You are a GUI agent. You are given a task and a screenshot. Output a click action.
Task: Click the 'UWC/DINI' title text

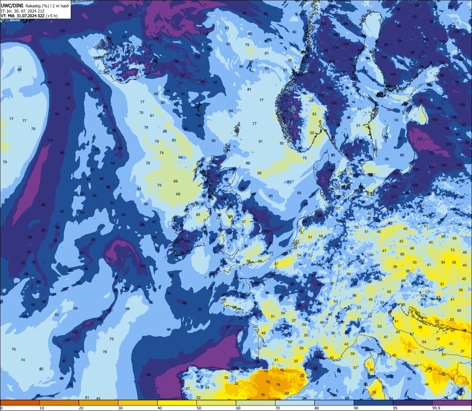point(12,6)
